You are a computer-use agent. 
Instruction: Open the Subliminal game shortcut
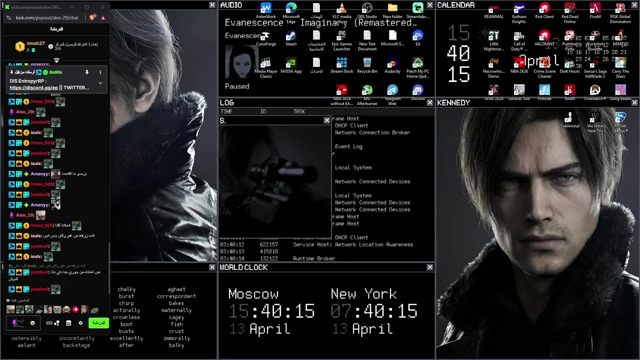click(569, 120)
